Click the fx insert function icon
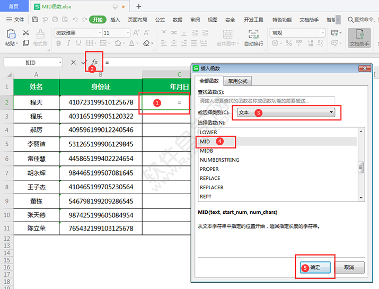 (x=95, y=62)
